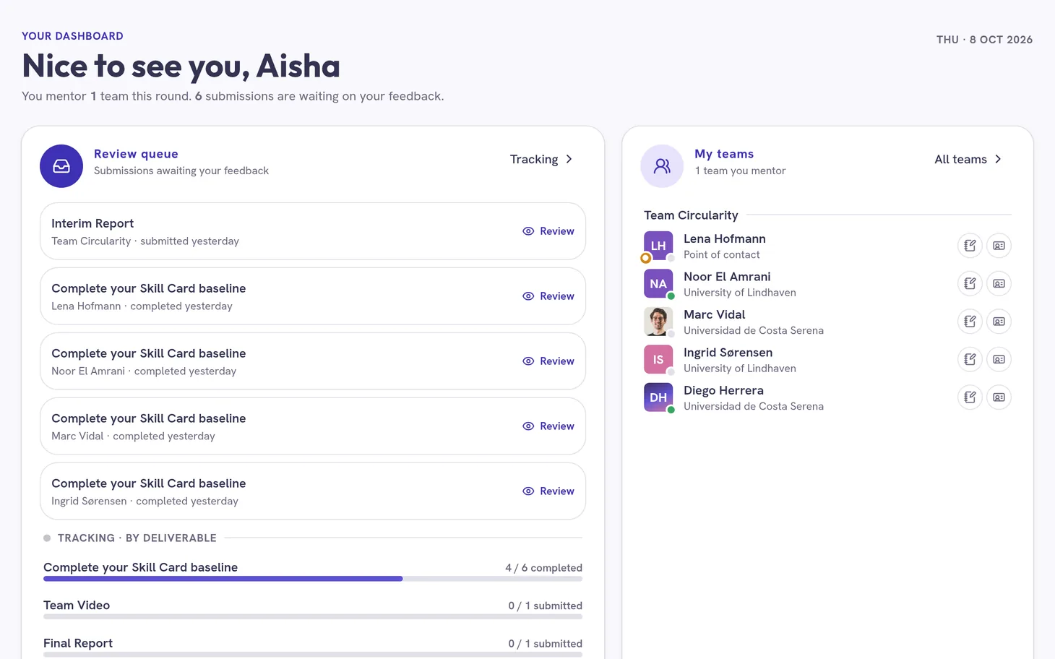Click the My teams heading
The width and height of the screenshot is (1055, 659).
point(724,154)
